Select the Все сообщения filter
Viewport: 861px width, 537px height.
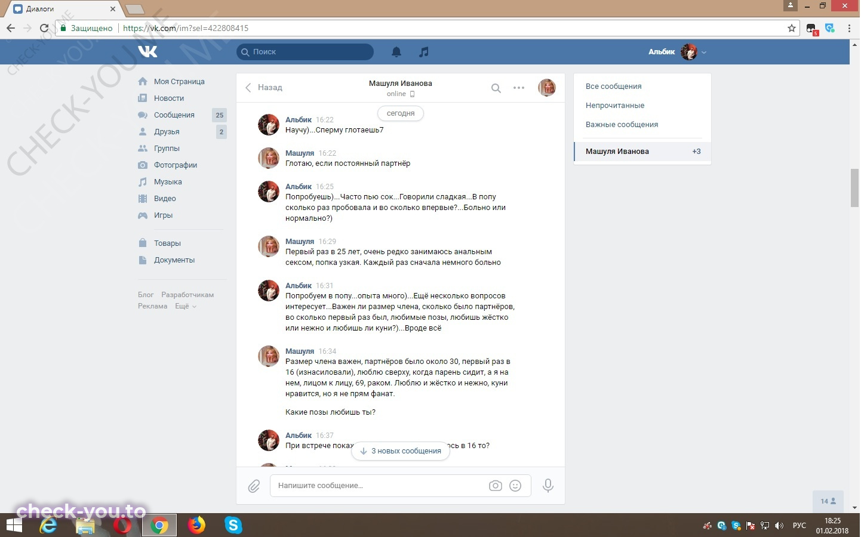(642, 87)
